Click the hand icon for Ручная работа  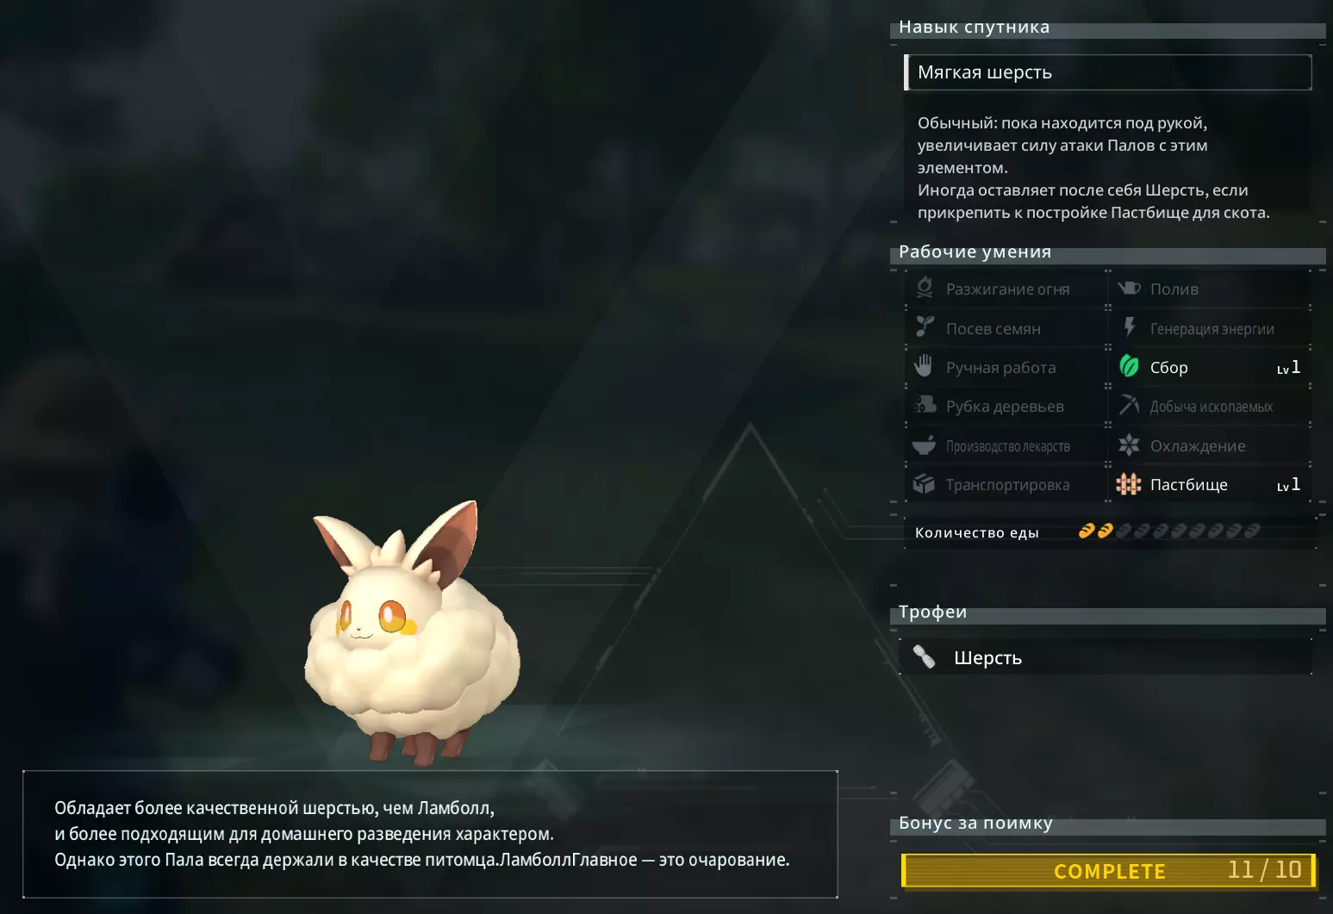tap(924, 366)
